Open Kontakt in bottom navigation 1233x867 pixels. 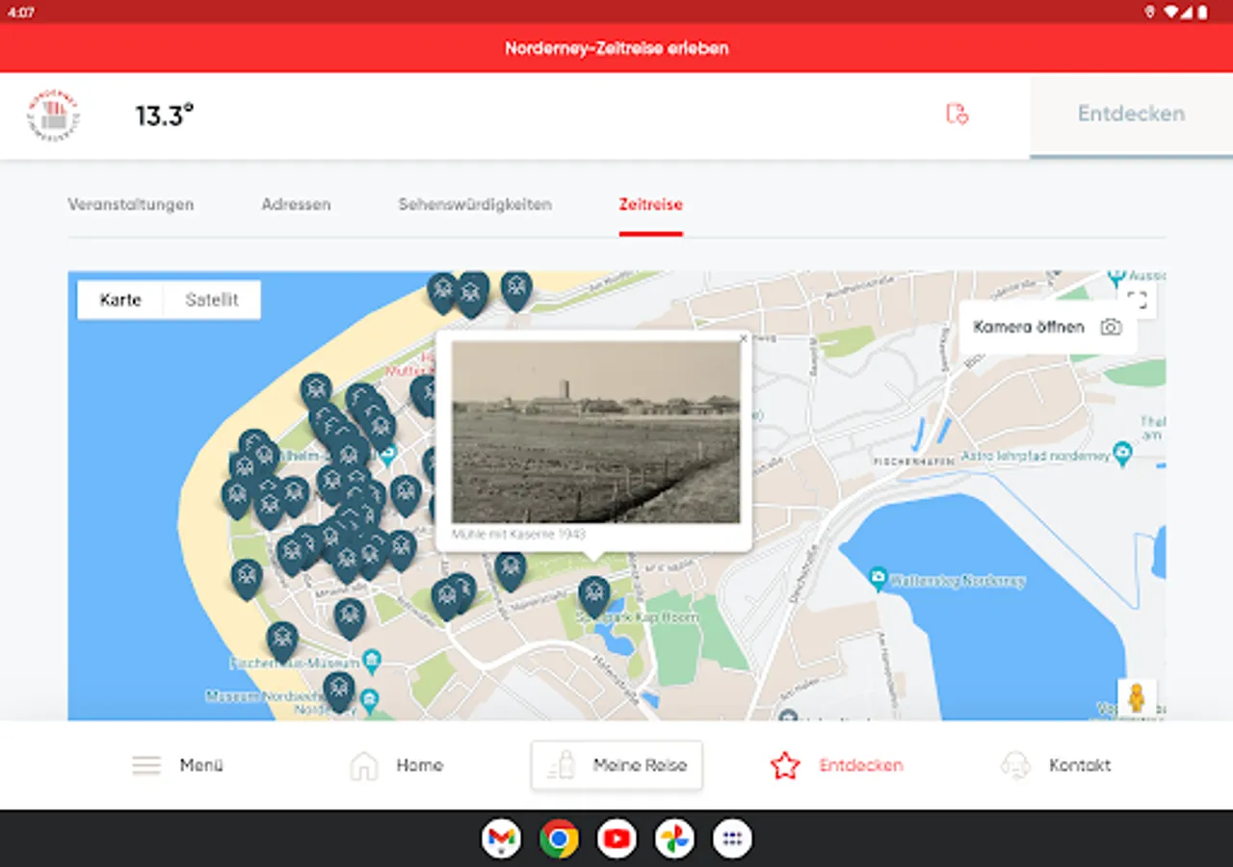click(x=1056, y=766)
